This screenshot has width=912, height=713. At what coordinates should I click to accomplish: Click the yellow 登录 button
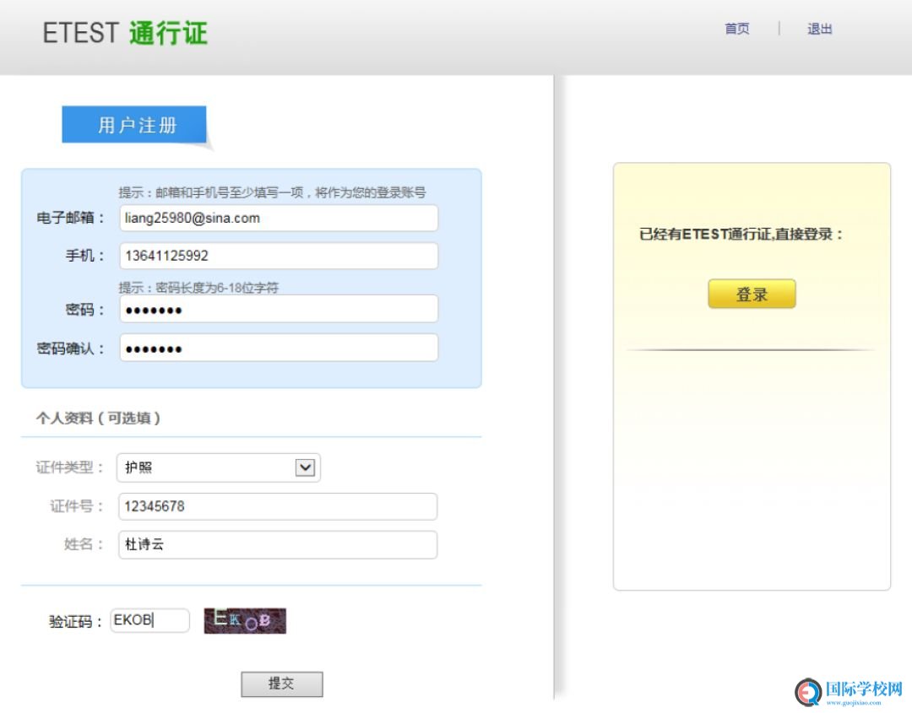point(752,294)
